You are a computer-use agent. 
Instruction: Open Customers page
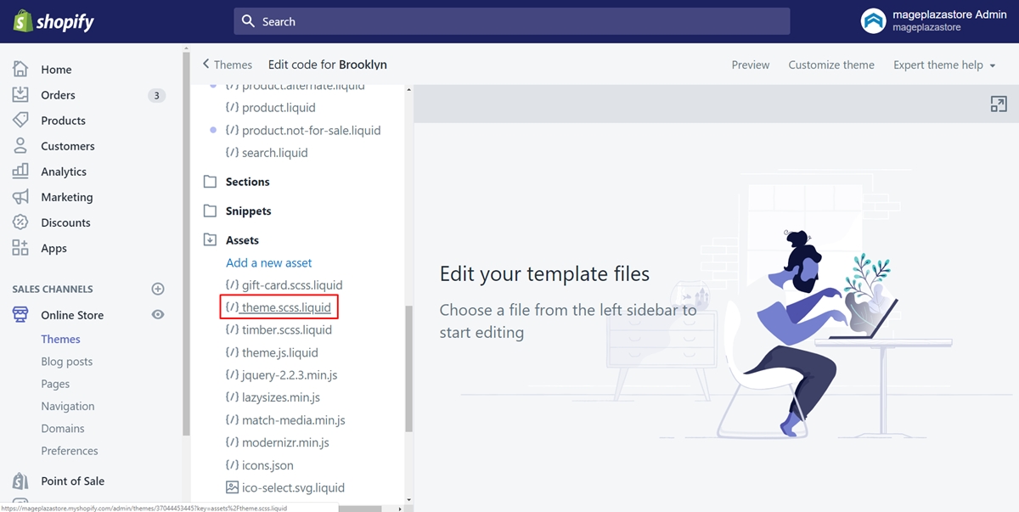pos(68,146)
